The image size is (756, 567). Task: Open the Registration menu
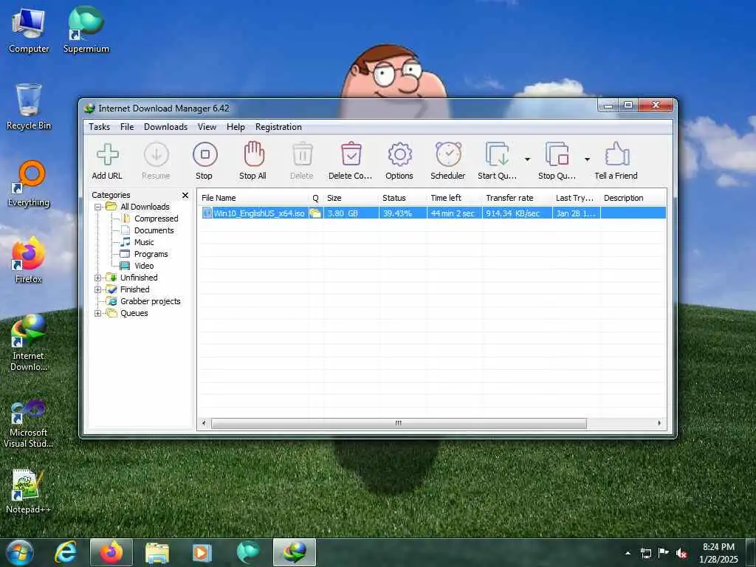278,127
